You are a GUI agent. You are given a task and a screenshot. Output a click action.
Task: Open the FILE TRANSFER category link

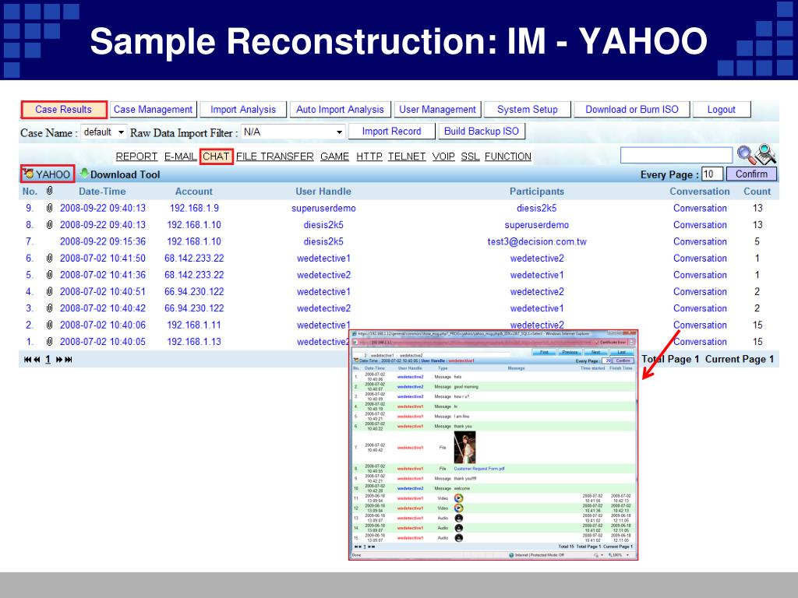click(275, 157)
